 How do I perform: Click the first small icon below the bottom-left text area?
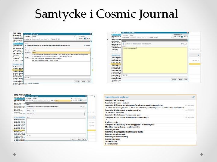coord(27,136)
